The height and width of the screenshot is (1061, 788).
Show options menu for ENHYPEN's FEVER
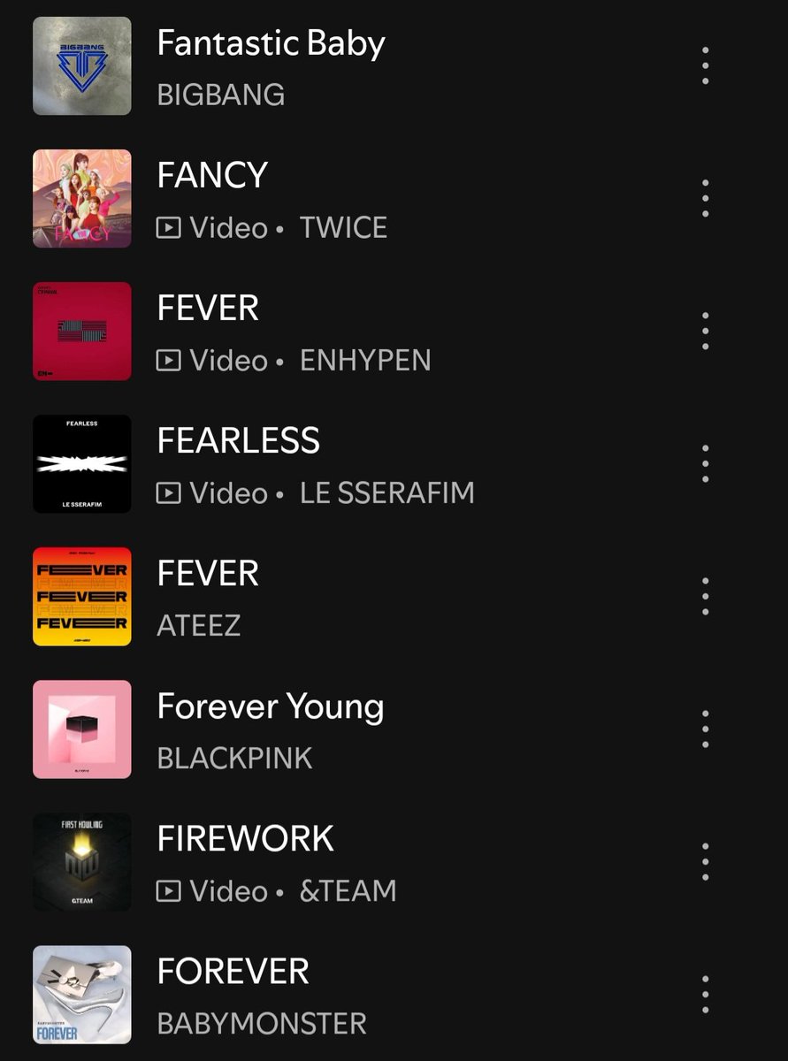tap(705, 332)
